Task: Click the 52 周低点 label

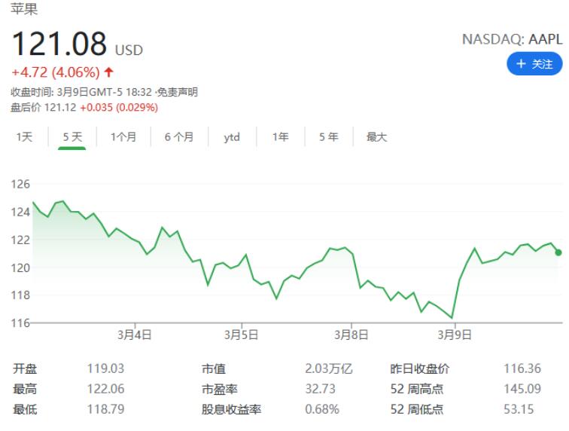Action: 417,410
